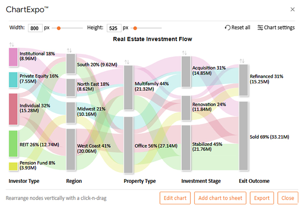Click the Export button
Screen dimensions: 304x210
[x=261, y=198]
